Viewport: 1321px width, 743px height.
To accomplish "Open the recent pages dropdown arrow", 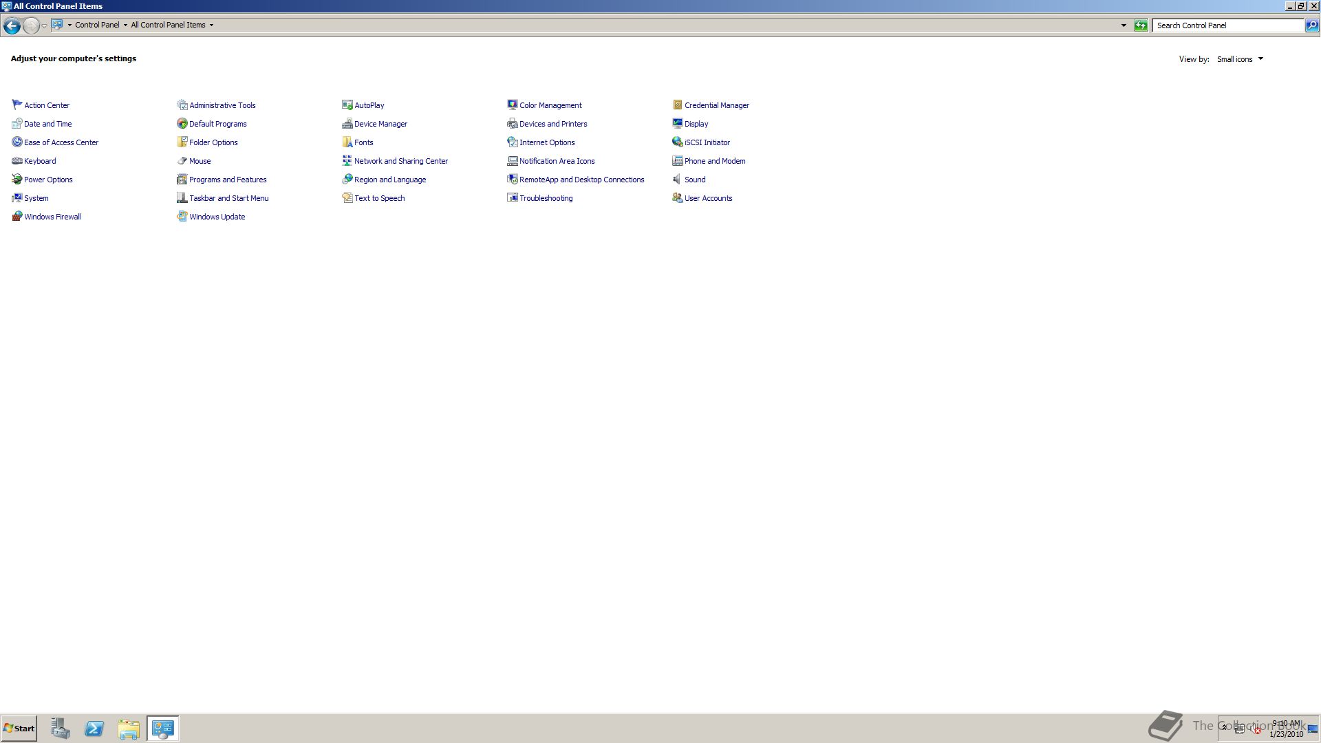I will click(44, 25).
